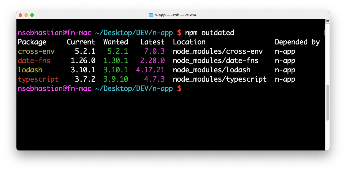Click the window title 'n-app — -zsh — 75×14'
The height and width of the screenshot is (172, 346).
[x=175, y=15]
